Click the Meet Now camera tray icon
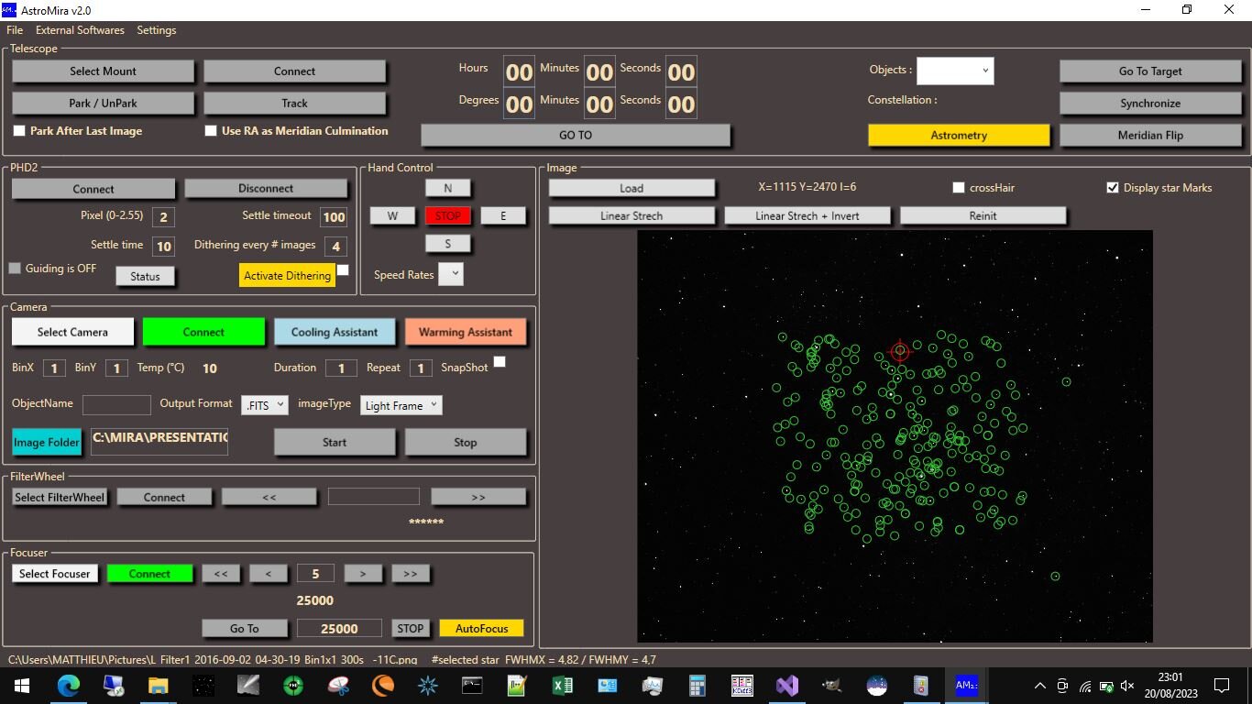 [x=1062, y=686]
